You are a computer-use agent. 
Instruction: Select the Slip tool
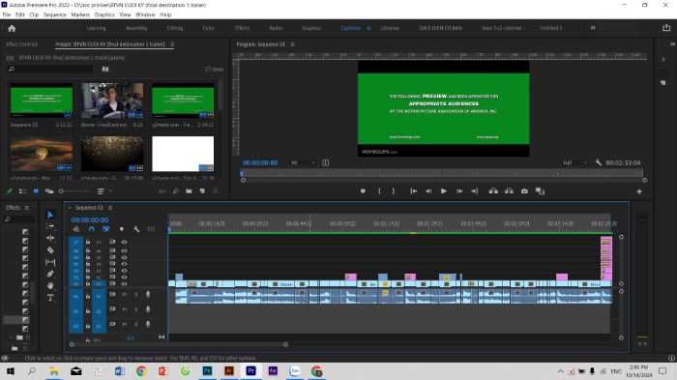coord(50,262)
